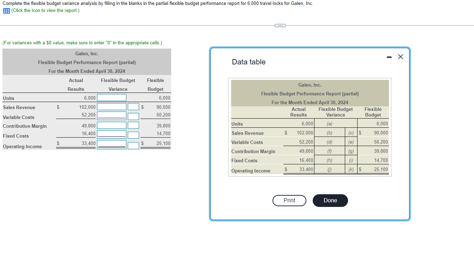The image size is (474, 259).
Task: Click the 25,100 value in the data table
Action: click(x=381, y=170)
